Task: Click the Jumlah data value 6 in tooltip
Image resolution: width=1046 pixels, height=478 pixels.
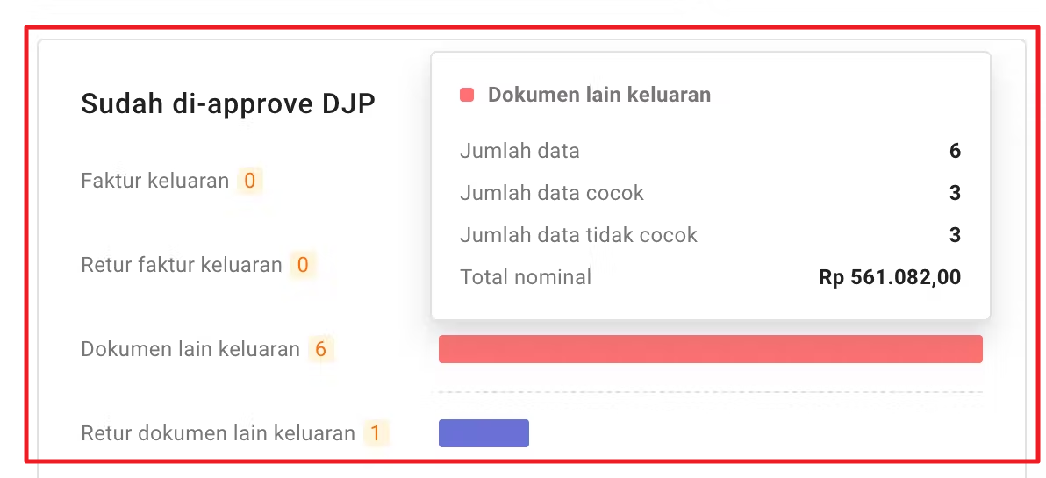Action: pos(955,151)
